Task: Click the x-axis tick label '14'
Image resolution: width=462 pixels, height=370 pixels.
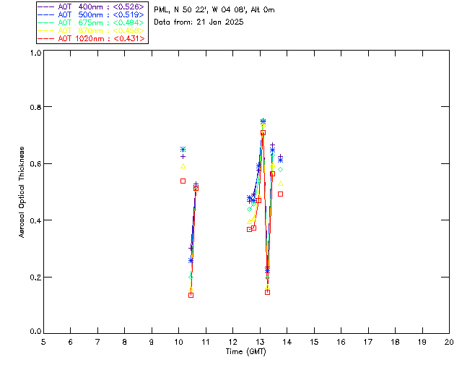Action: pos(287,342)
